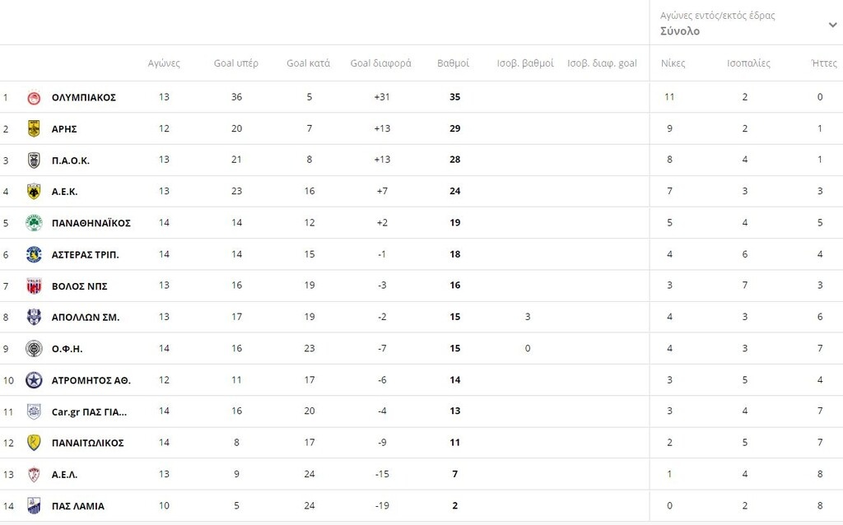This screenshot has width=843, height=525.
Task: Select the P.A.O.K. club logo
Action: click(34, 160)
